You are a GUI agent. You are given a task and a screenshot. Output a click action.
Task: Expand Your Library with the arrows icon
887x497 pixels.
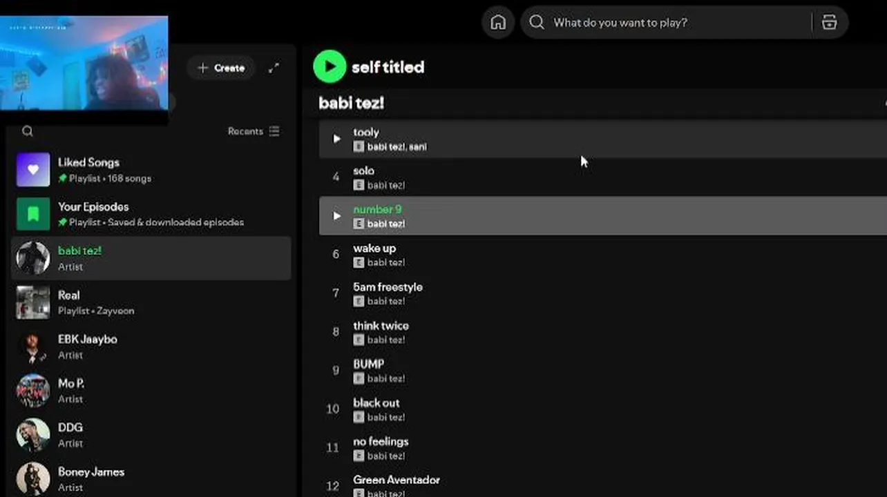tap(274, 68)
